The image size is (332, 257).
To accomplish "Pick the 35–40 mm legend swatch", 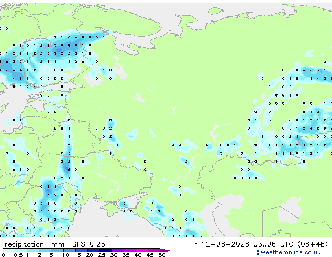I will coord(130,250).
